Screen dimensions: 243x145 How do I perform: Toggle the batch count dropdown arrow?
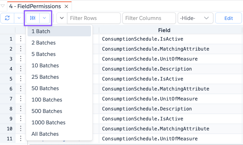(45, 18)
